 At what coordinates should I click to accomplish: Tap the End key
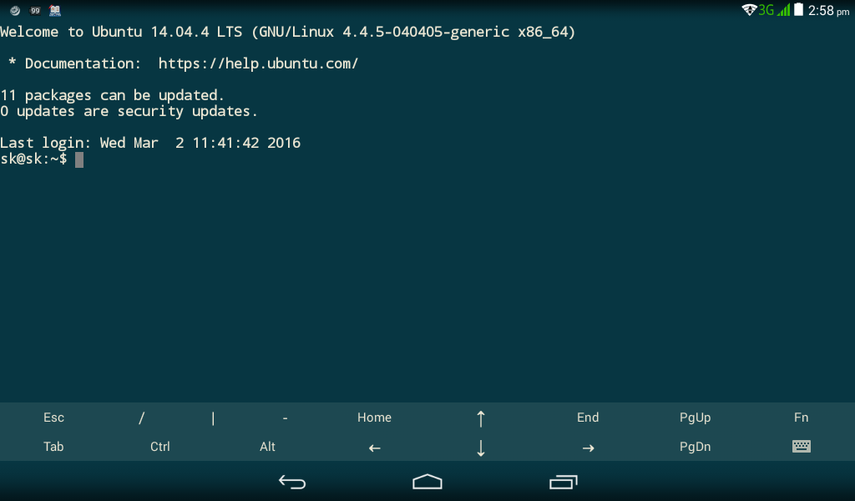point(588,417)
